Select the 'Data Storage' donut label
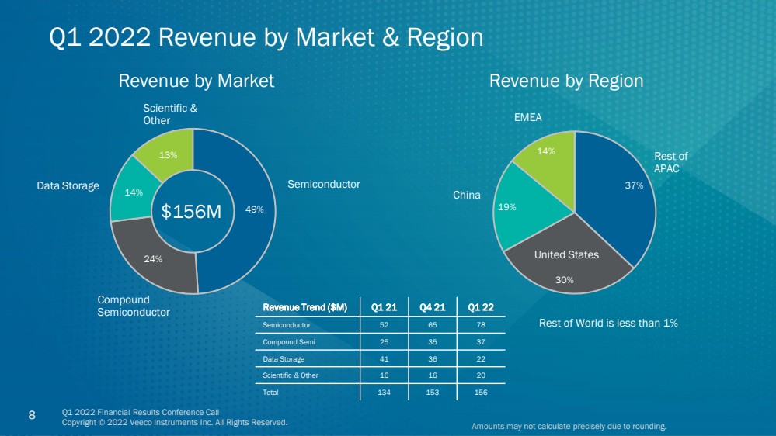776x436 pixels. pyautogui.click(x=68, y=186)
